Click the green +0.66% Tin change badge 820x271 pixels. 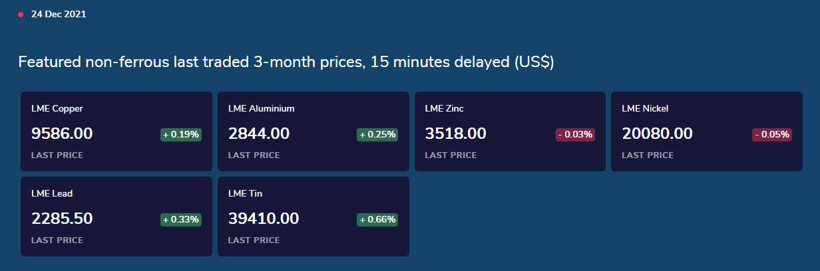[x=377, y=219]
